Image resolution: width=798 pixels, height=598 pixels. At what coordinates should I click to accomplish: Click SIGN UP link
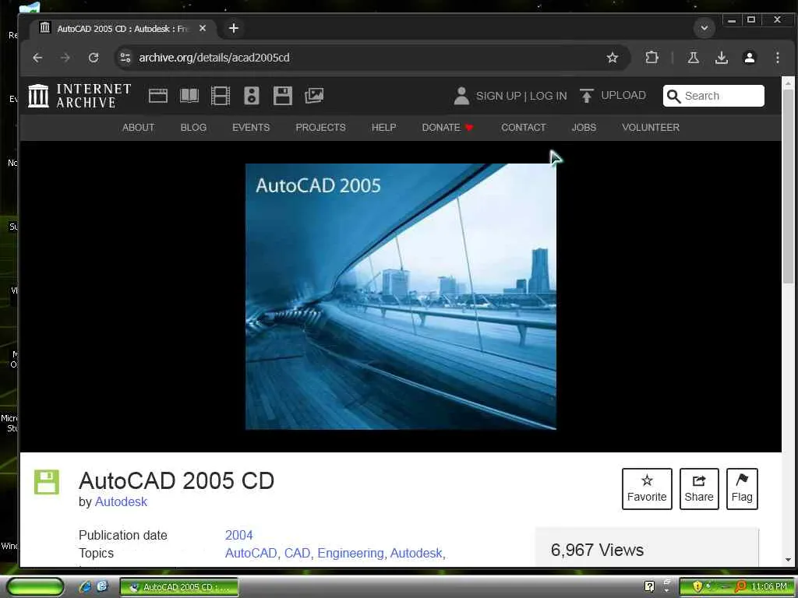498,96
